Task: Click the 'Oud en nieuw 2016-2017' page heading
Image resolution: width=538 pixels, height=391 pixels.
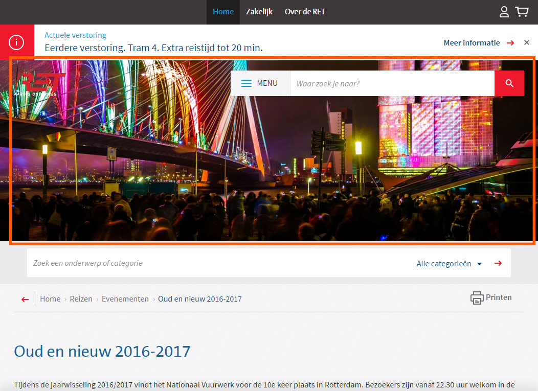Action: [x=102, y=352]
